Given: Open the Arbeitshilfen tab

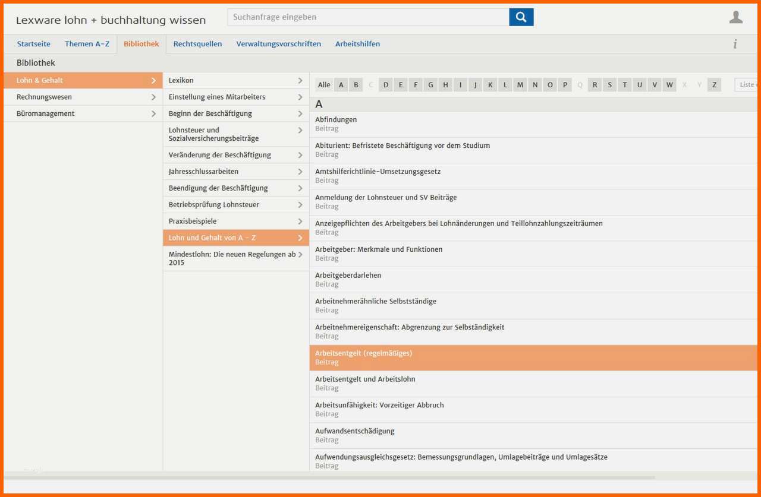Looking at the screenshot, I should point(357,44).
